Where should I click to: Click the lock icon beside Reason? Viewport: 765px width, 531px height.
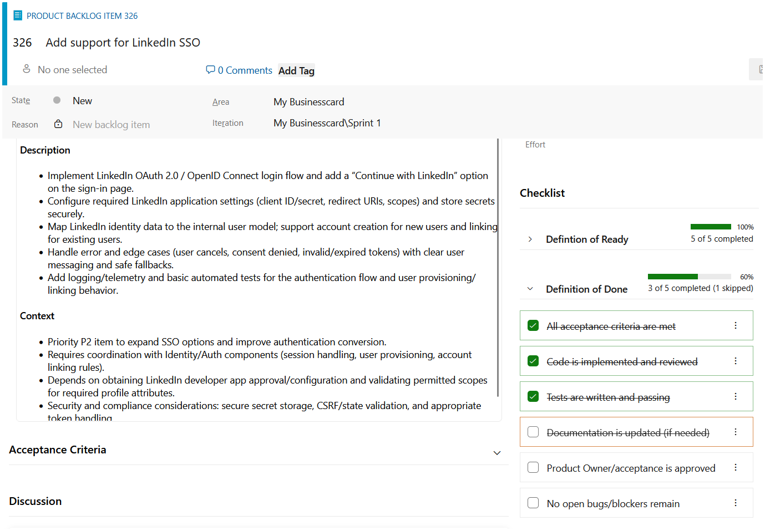[x=58, y=124]
